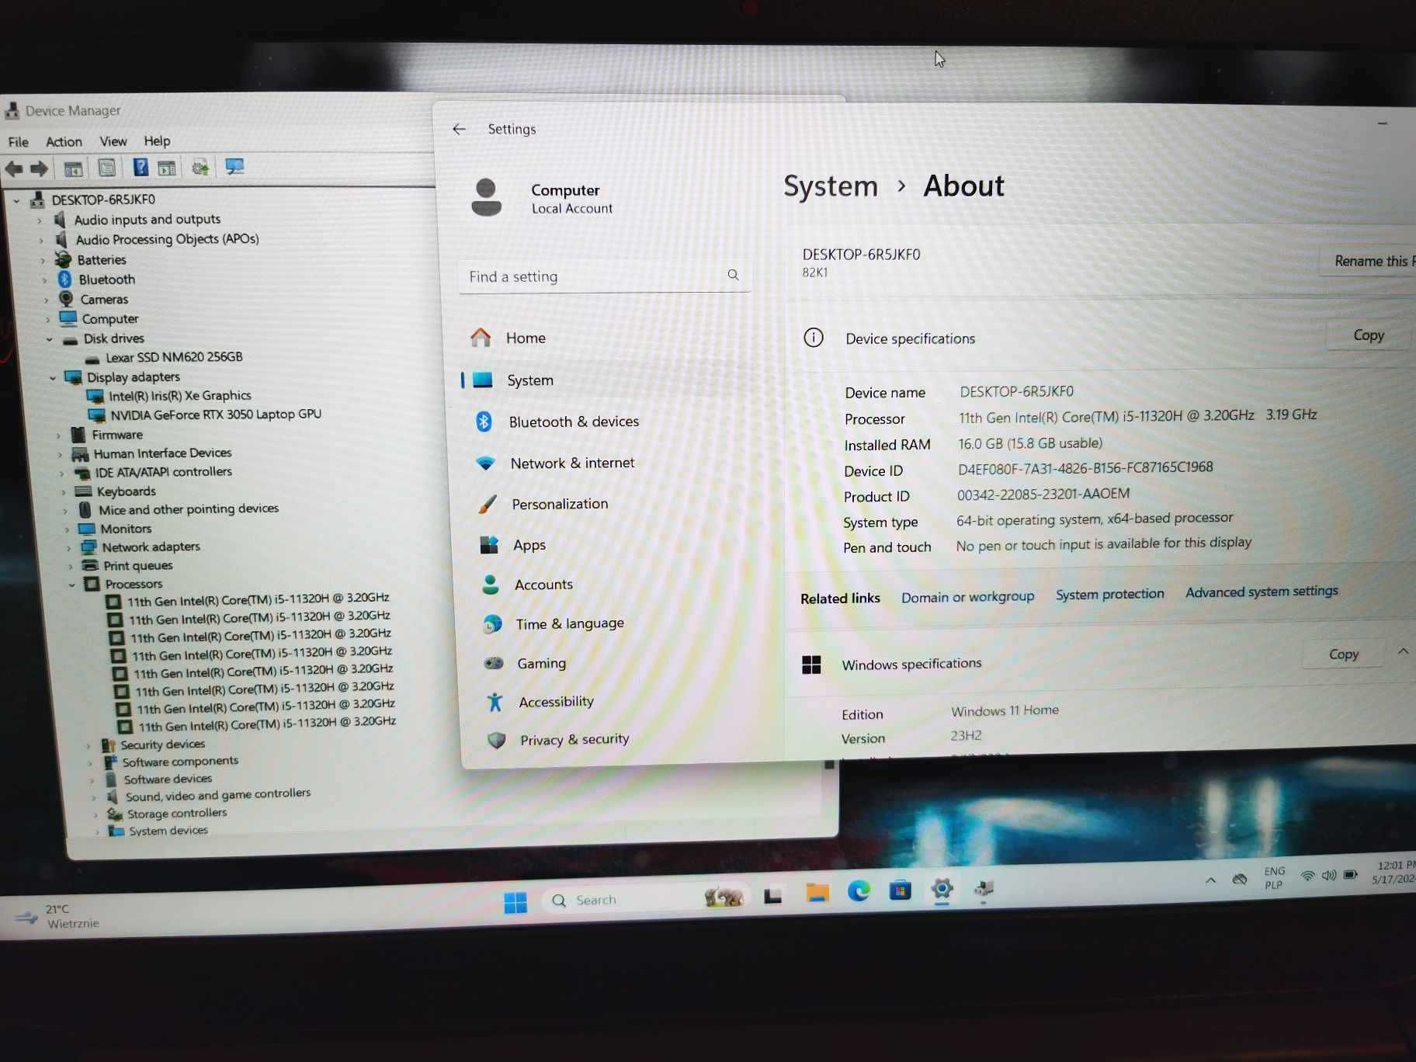
Task: Select Intel(R) Iris(R) Xe Graphics adapter
Action: point(179,396)
